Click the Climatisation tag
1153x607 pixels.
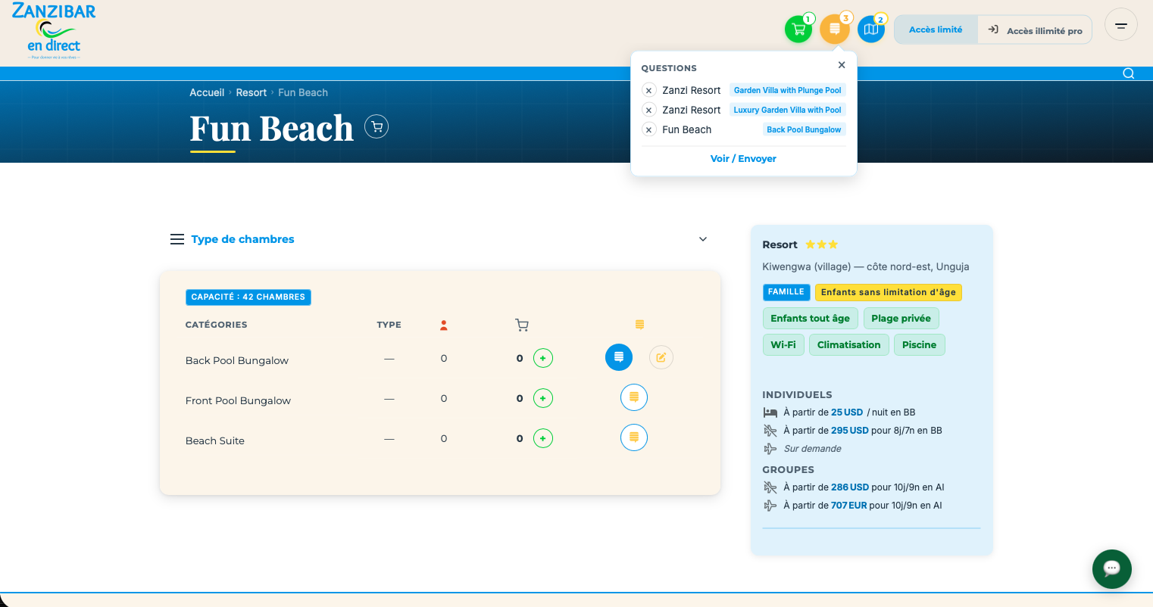[848, 344]
